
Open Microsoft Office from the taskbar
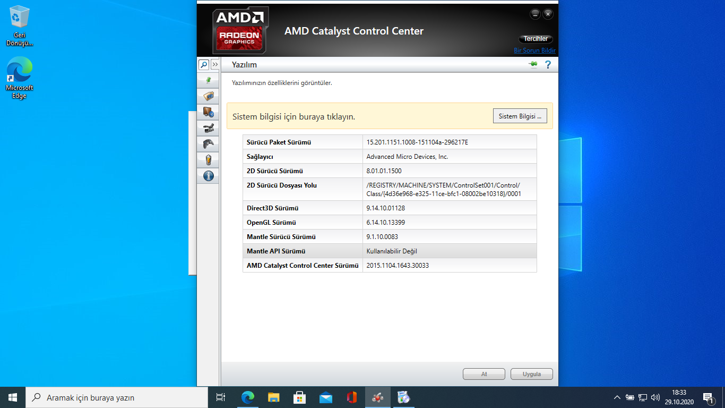(352, 397)
